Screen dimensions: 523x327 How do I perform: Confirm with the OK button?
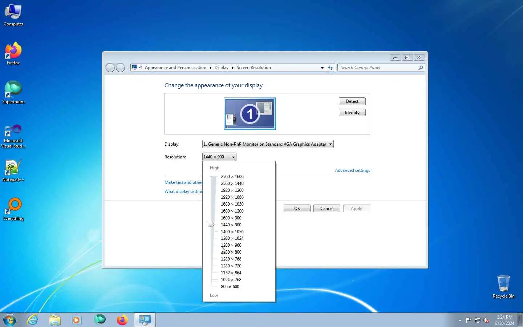[x=297, y=209]
